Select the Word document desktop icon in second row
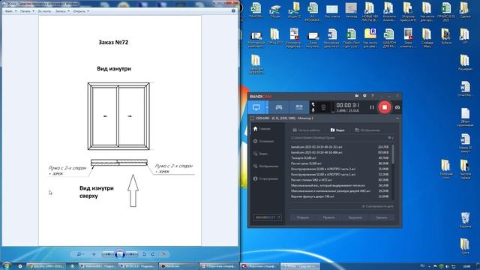The width and height of the screenshot is (480, 270). point(331,38)
